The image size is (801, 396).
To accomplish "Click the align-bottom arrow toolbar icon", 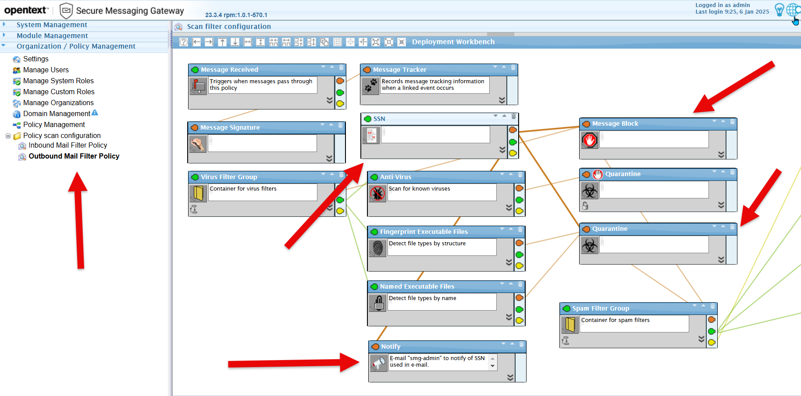I will (235, 42).
